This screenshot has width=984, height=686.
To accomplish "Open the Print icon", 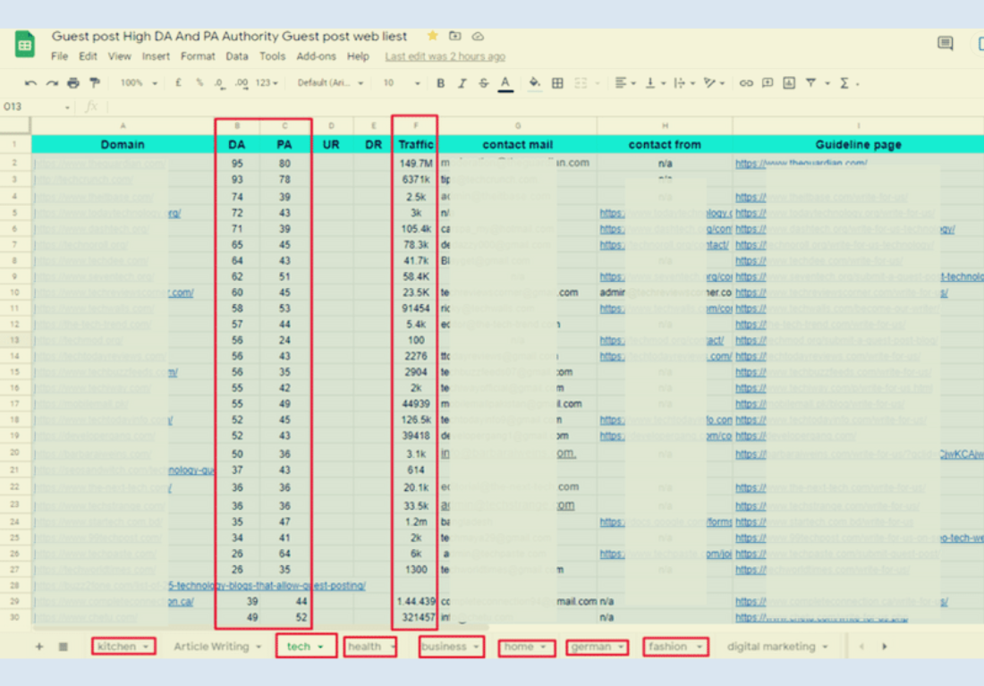I will pos(72,82).
